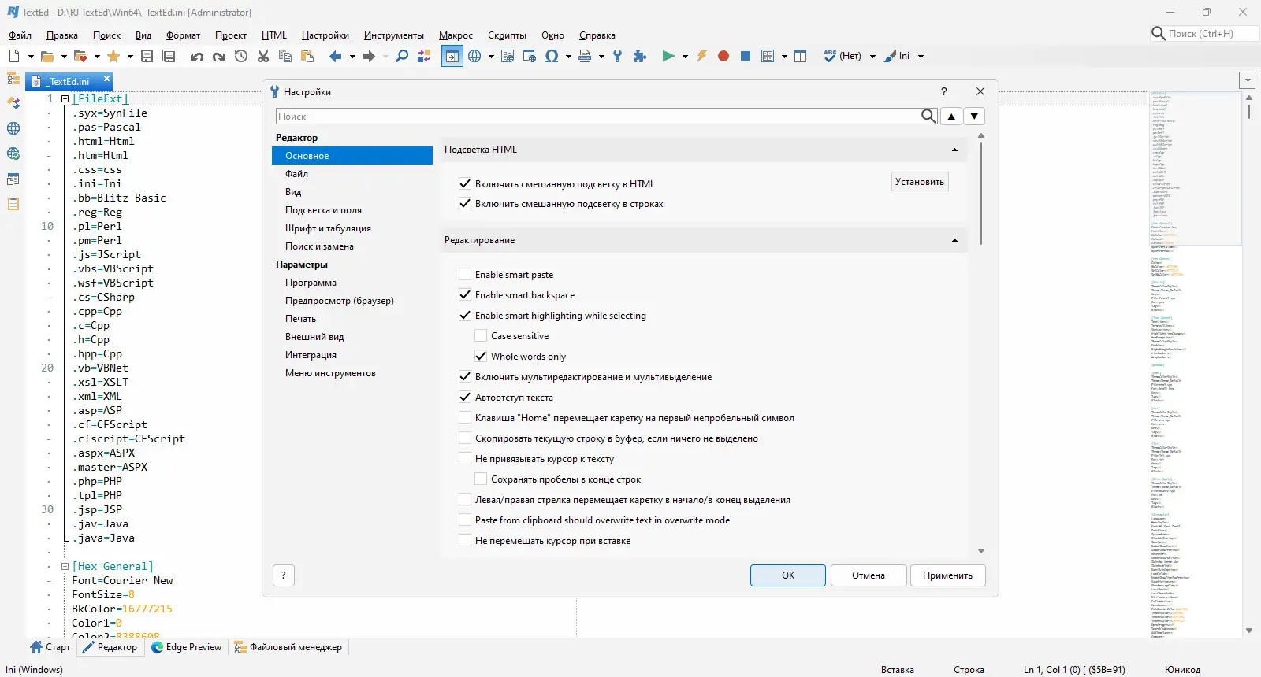Collapse the 'Редактирование' section
Screen dimensions: 1261x677
(954, 240)
